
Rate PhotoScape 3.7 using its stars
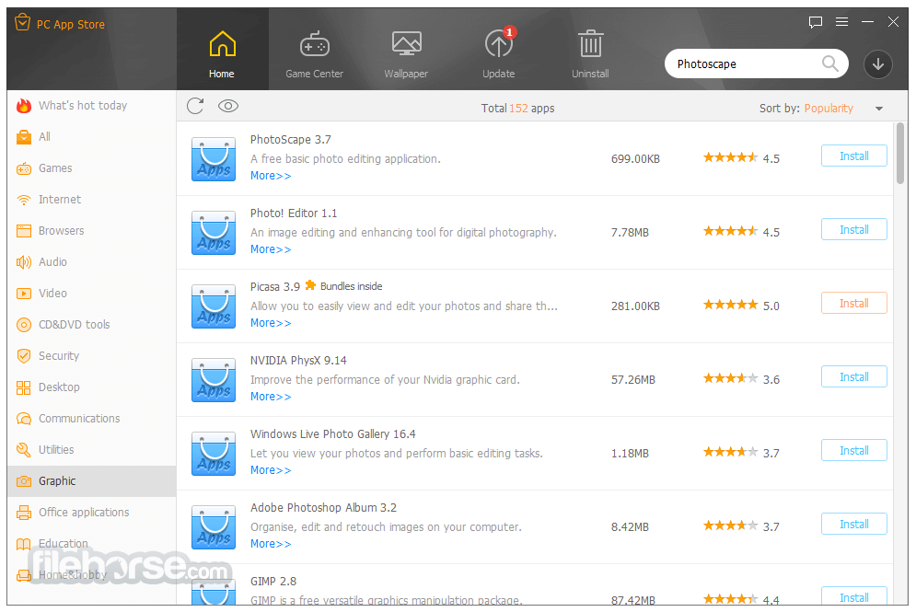[x=730, y=157]
